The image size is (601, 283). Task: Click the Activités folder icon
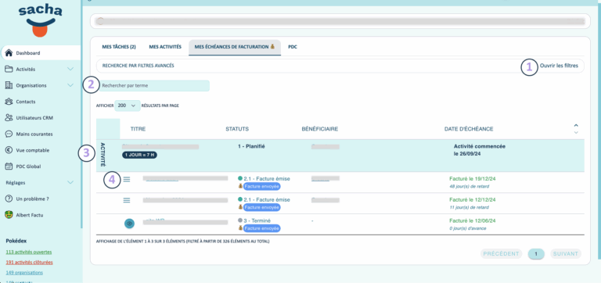[x=9, y=70]
